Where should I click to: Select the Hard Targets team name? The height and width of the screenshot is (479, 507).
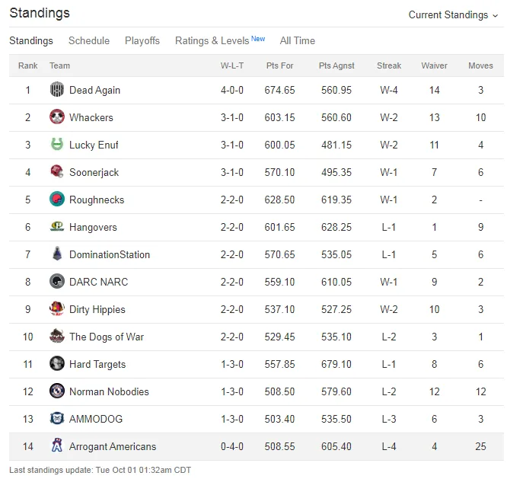[97, 365]
